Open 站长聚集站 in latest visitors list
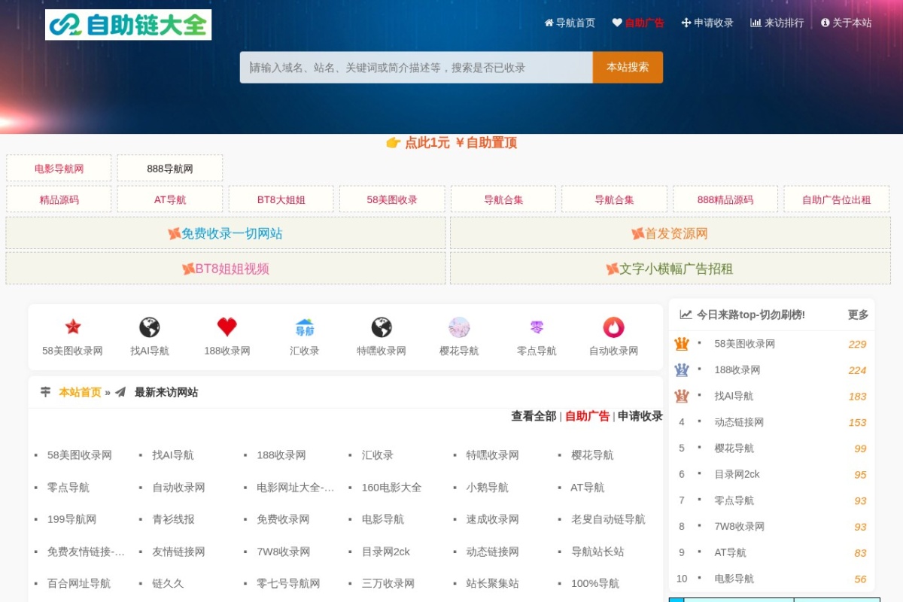 492,583
